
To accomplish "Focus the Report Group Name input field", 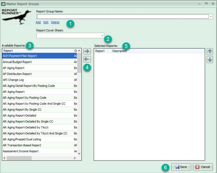I will (x=123, y=17).
